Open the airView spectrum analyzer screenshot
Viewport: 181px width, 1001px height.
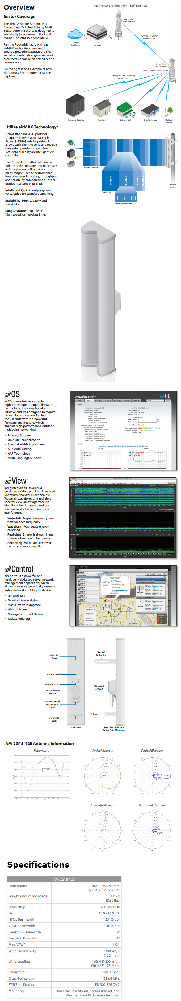coord(123,518)
